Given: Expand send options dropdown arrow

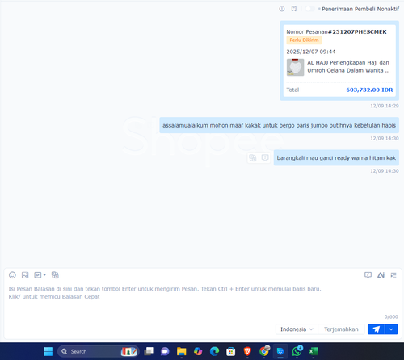Looking at the screenshot, I should click(391, 329).
